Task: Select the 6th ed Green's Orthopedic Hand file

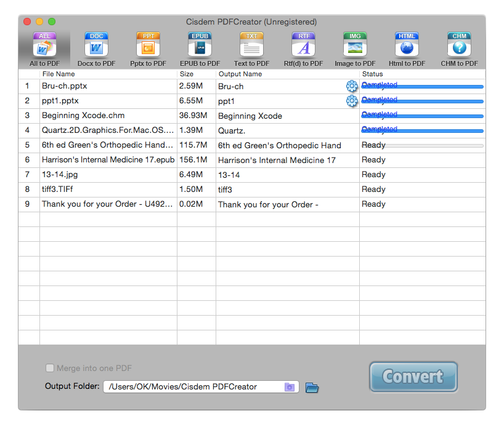Action: [107, 145]
